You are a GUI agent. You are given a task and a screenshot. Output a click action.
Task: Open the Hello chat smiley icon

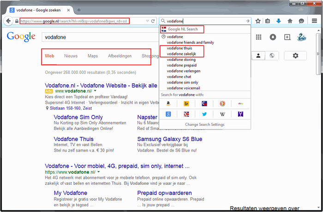(301, 21)
